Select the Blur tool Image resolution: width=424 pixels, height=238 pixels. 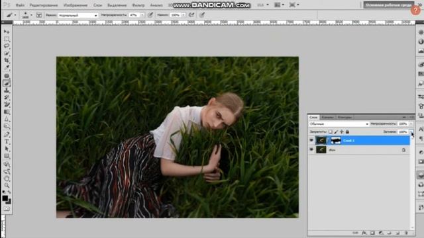[7, 119]
